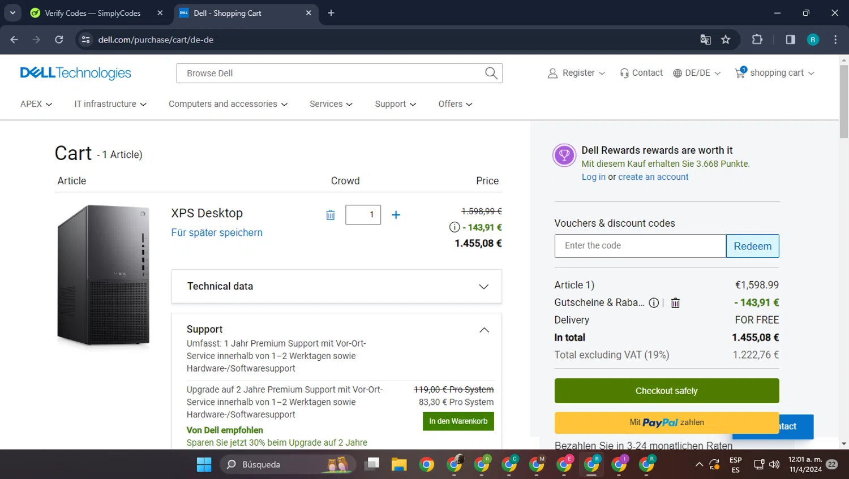Viewport: 849px width, 479px height.
Task: Click the Google Translate icon in address bar
Action: (705, 40)
